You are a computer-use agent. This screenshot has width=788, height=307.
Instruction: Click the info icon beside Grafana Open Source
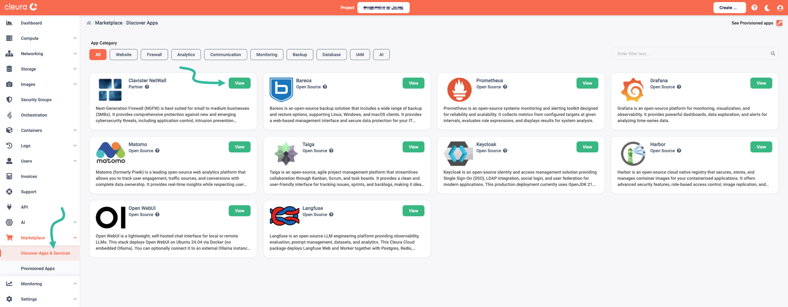(x=679, y=87)
